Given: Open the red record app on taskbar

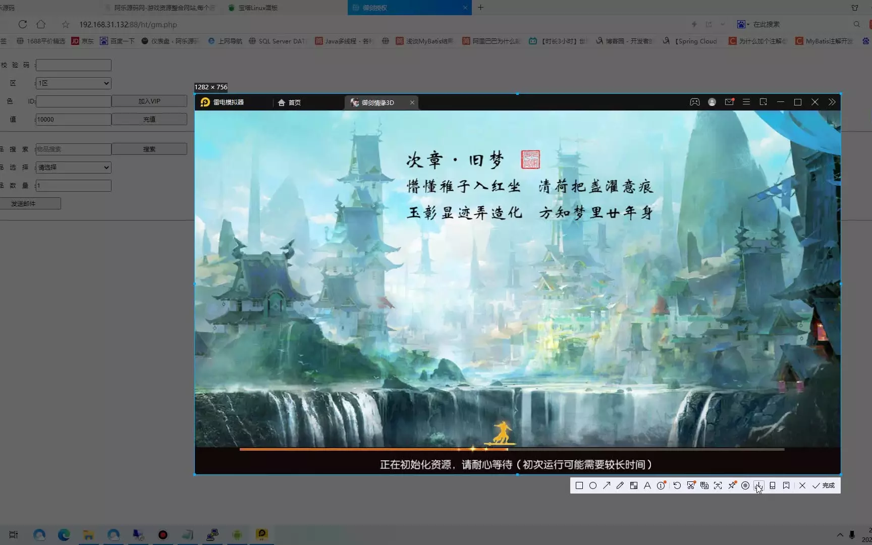Looking at the screenshot, I should (x=163, y=535).
